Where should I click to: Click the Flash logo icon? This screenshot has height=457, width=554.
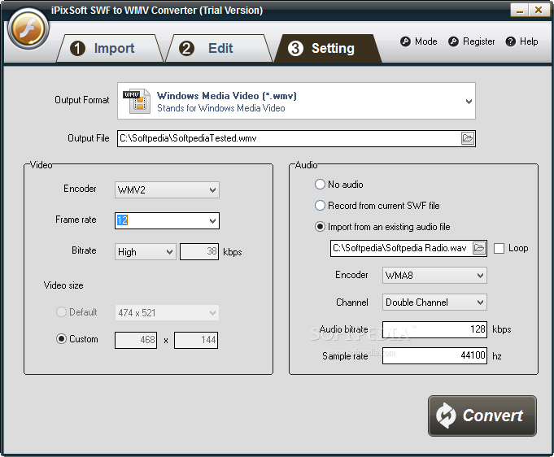coord(28,29)
